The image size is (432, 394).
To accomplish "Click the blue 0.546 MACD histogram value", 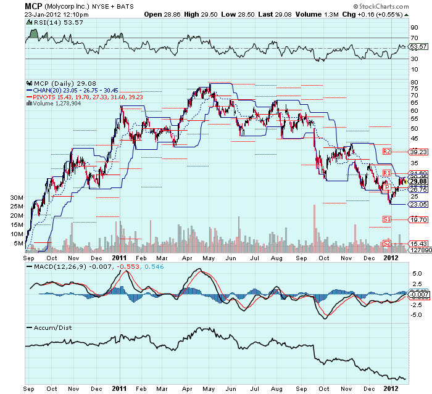I will click(x=154, y=266).
